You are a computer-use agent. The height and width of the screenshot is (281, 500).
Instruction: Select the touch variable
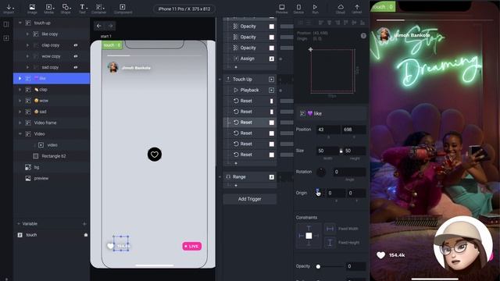point(51,235)
